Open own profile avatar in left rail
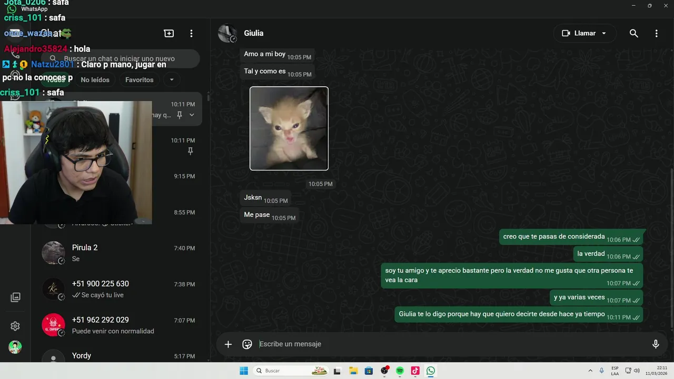The image size is (674, 379). point(15,347)
